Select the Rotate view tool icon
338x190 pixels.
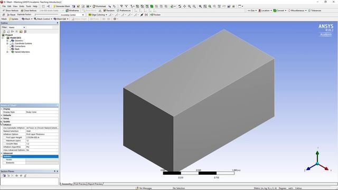(x=180, y=6)
